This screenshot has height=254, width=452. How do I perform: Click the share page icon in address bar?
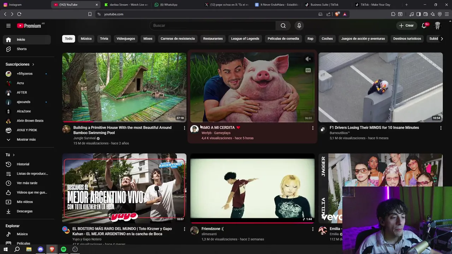[x=328, y=14]
